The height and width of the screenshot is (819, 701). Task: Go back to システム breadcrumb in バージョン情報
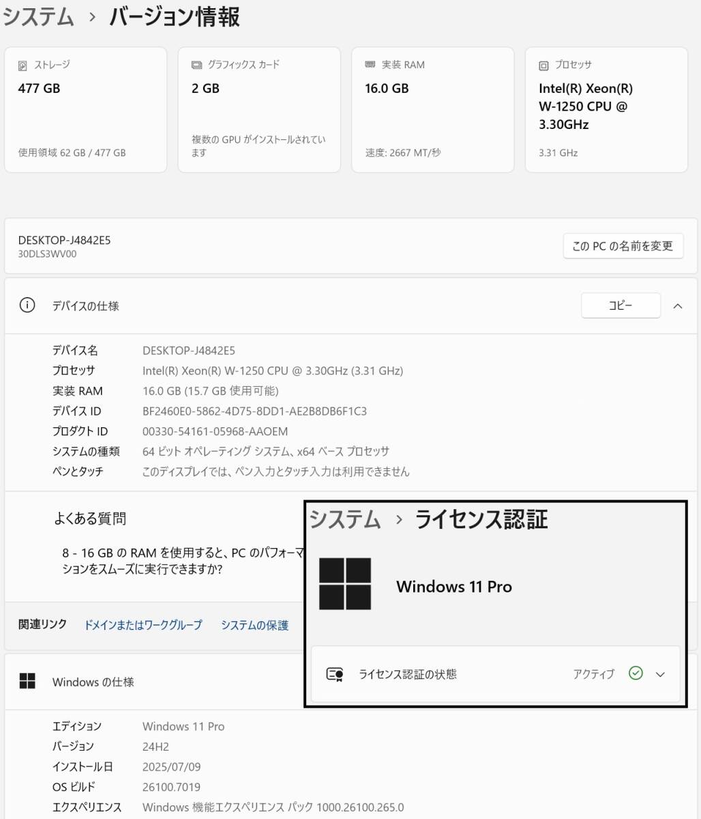click(x=38, y=18)
